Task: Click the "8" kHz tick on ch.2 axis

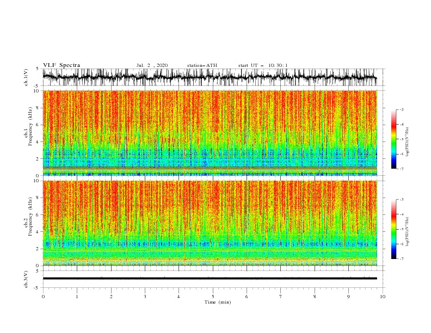Action: (x=38, y=198)
